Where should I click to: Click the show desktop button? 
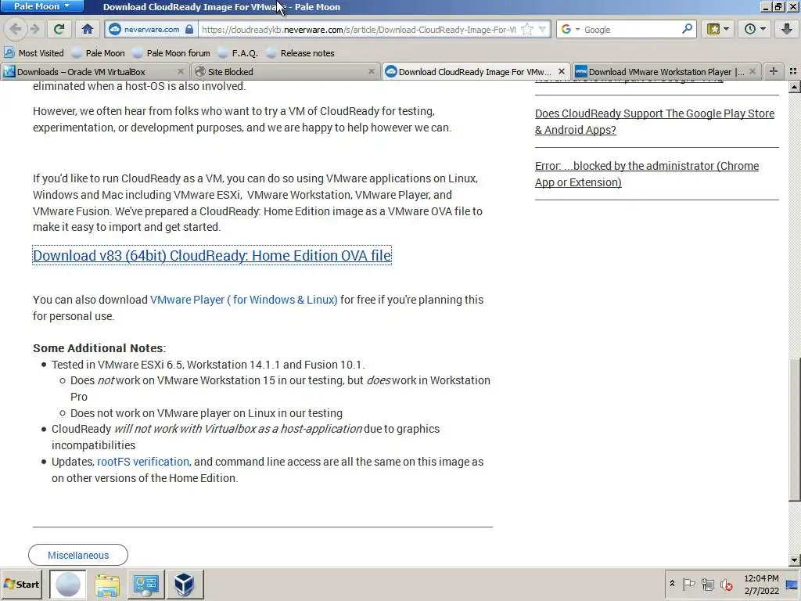[x=793, y=584]
